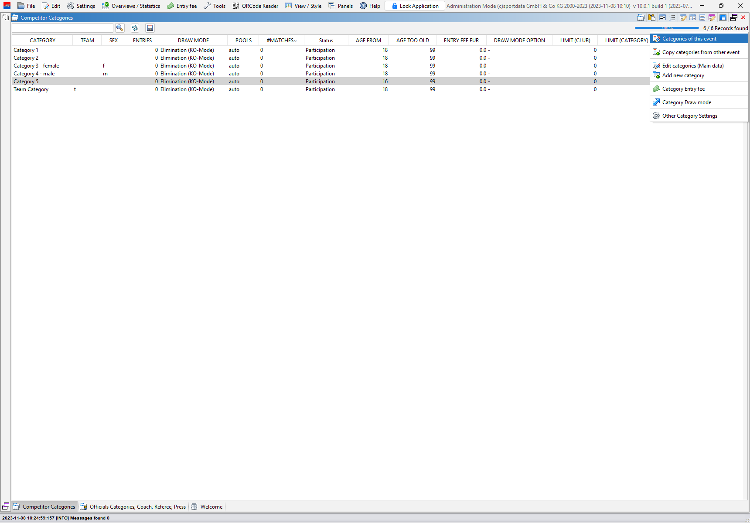Click the clipboard paste icon in panel toolbar
Image resolution: width=750 pixels, height=523 pixels.
652,17
